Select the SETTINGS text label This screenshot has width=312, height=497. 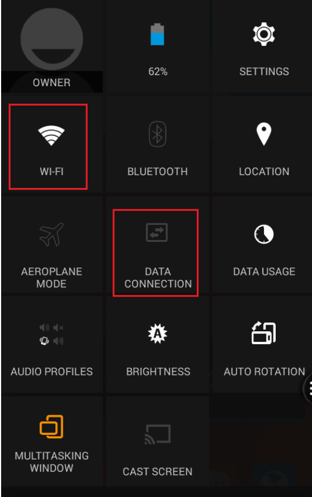pos(264,72)
